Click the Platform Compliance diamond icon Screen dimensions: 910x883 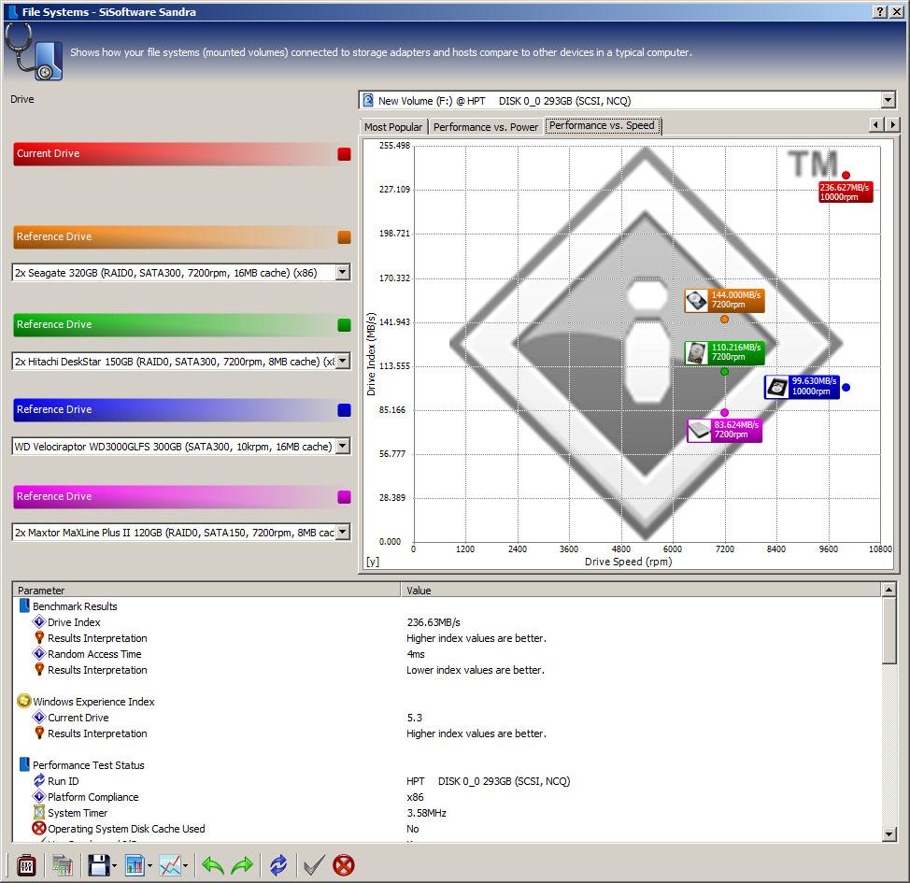point(39,796)
